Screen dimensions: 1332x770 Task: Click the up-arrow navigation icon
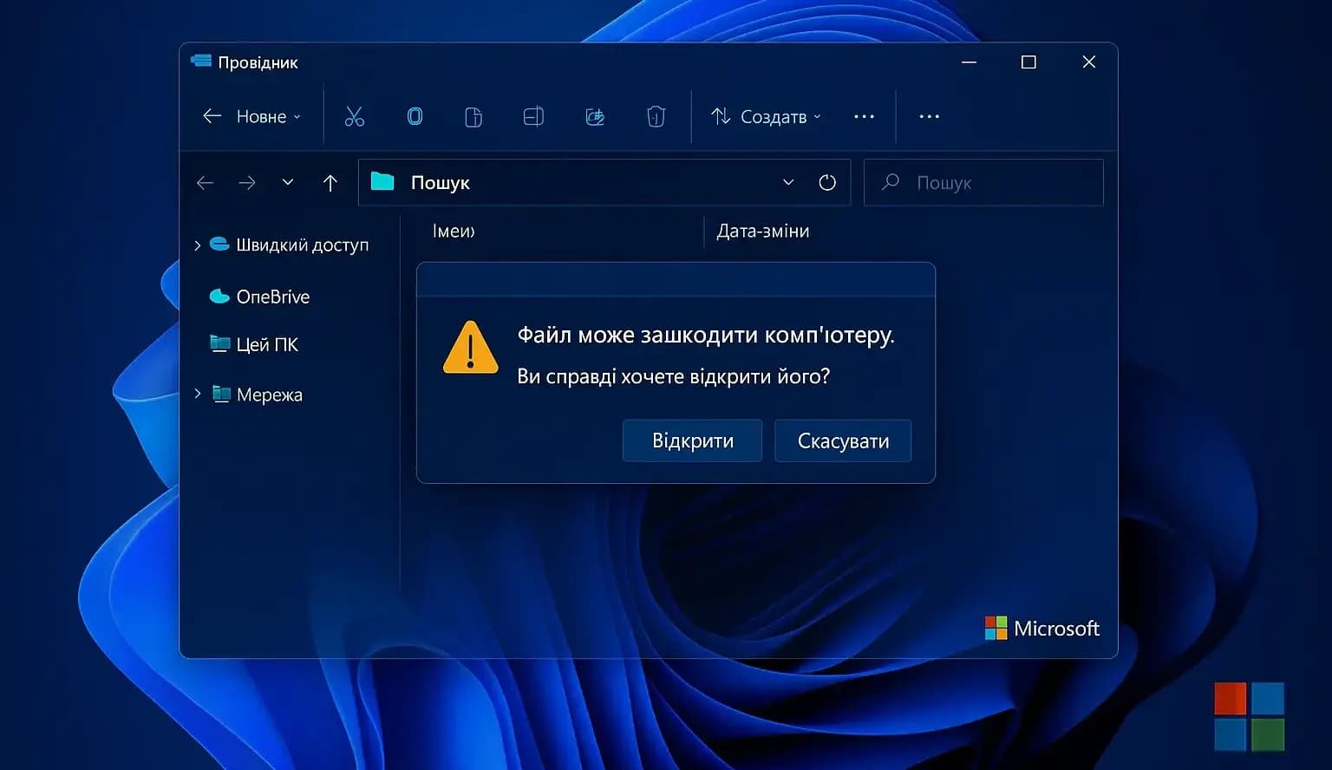pos(330,182)
